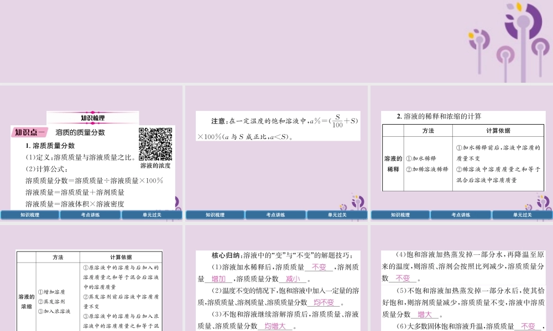Click formula 溶液质量=溶液体积×溶液密度
553x331 pixels.
tap(75, 204)
